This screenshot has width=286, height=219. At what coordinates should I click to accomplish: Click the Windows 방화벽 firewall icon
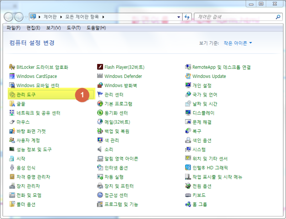click(100, 85)
